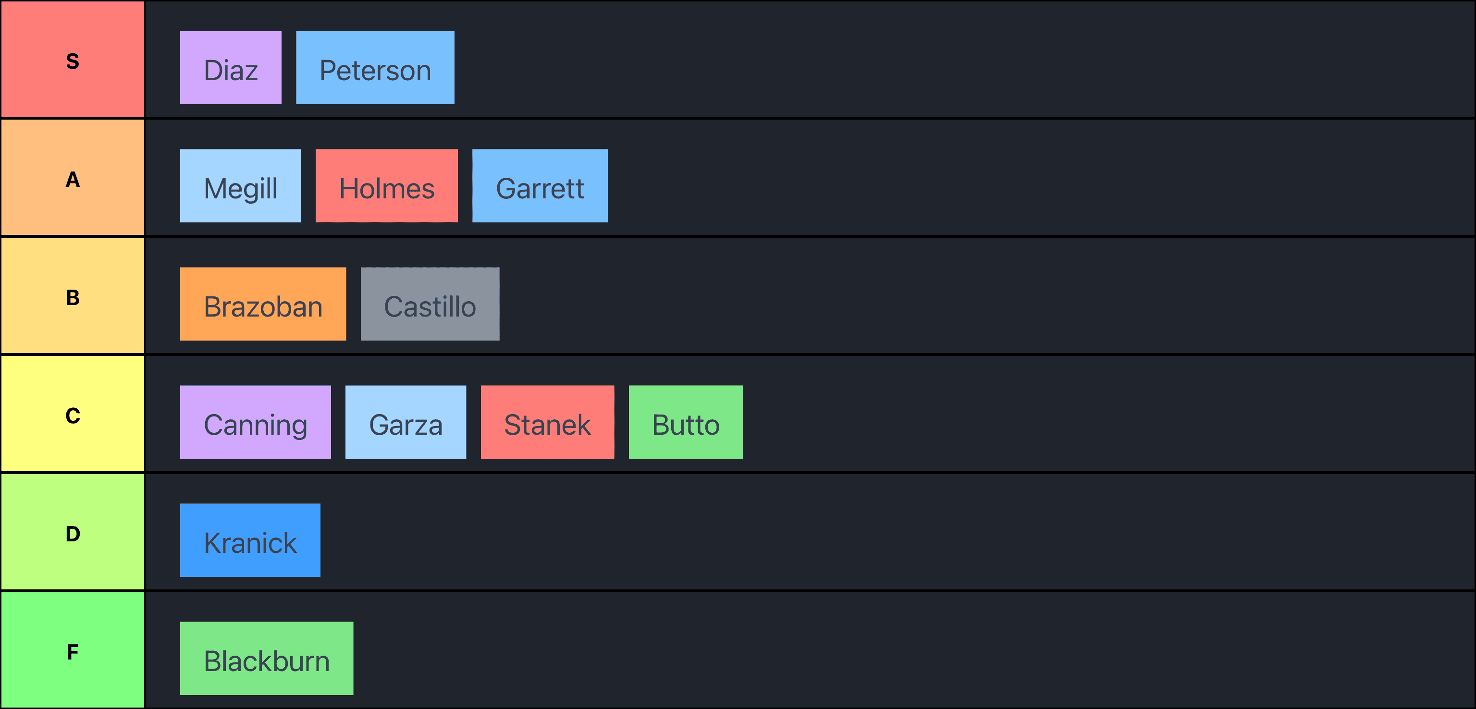1476x709 pixels.
Task: Select the red Stanek tile
Action: pyautogui.click(x=547, y=422)
